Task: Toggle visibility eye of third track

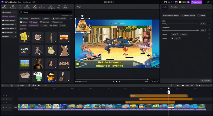Action: pyautogui.click(x=7, y=102)
